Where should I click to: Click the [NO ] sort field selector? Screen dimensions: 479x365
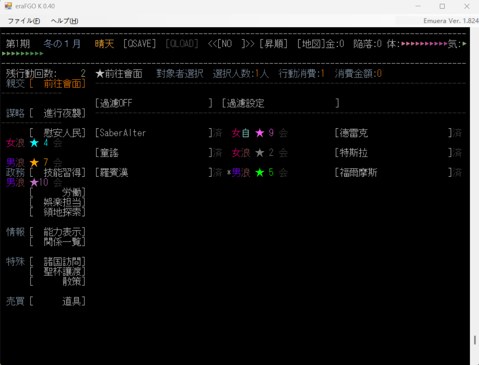click(231, 44)
